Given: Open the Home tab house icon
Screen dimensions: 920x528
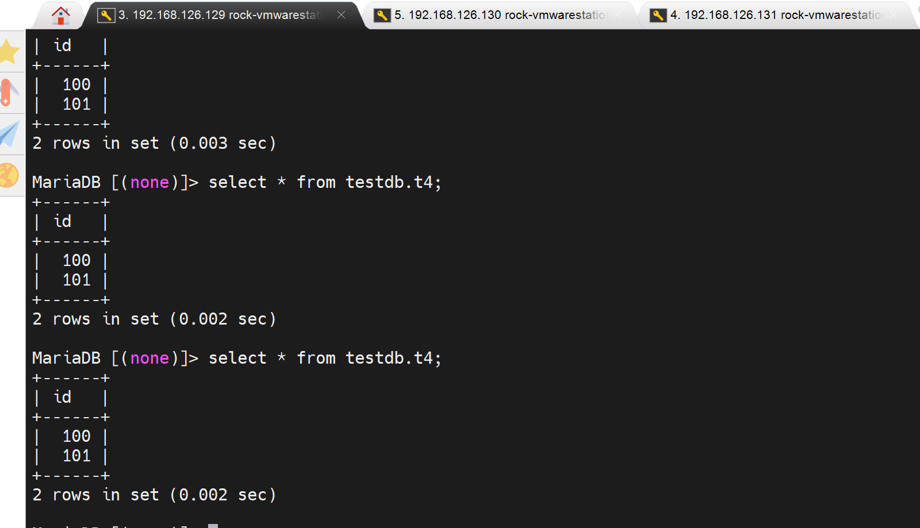Looking at the screenshot, I should [60, 16].
